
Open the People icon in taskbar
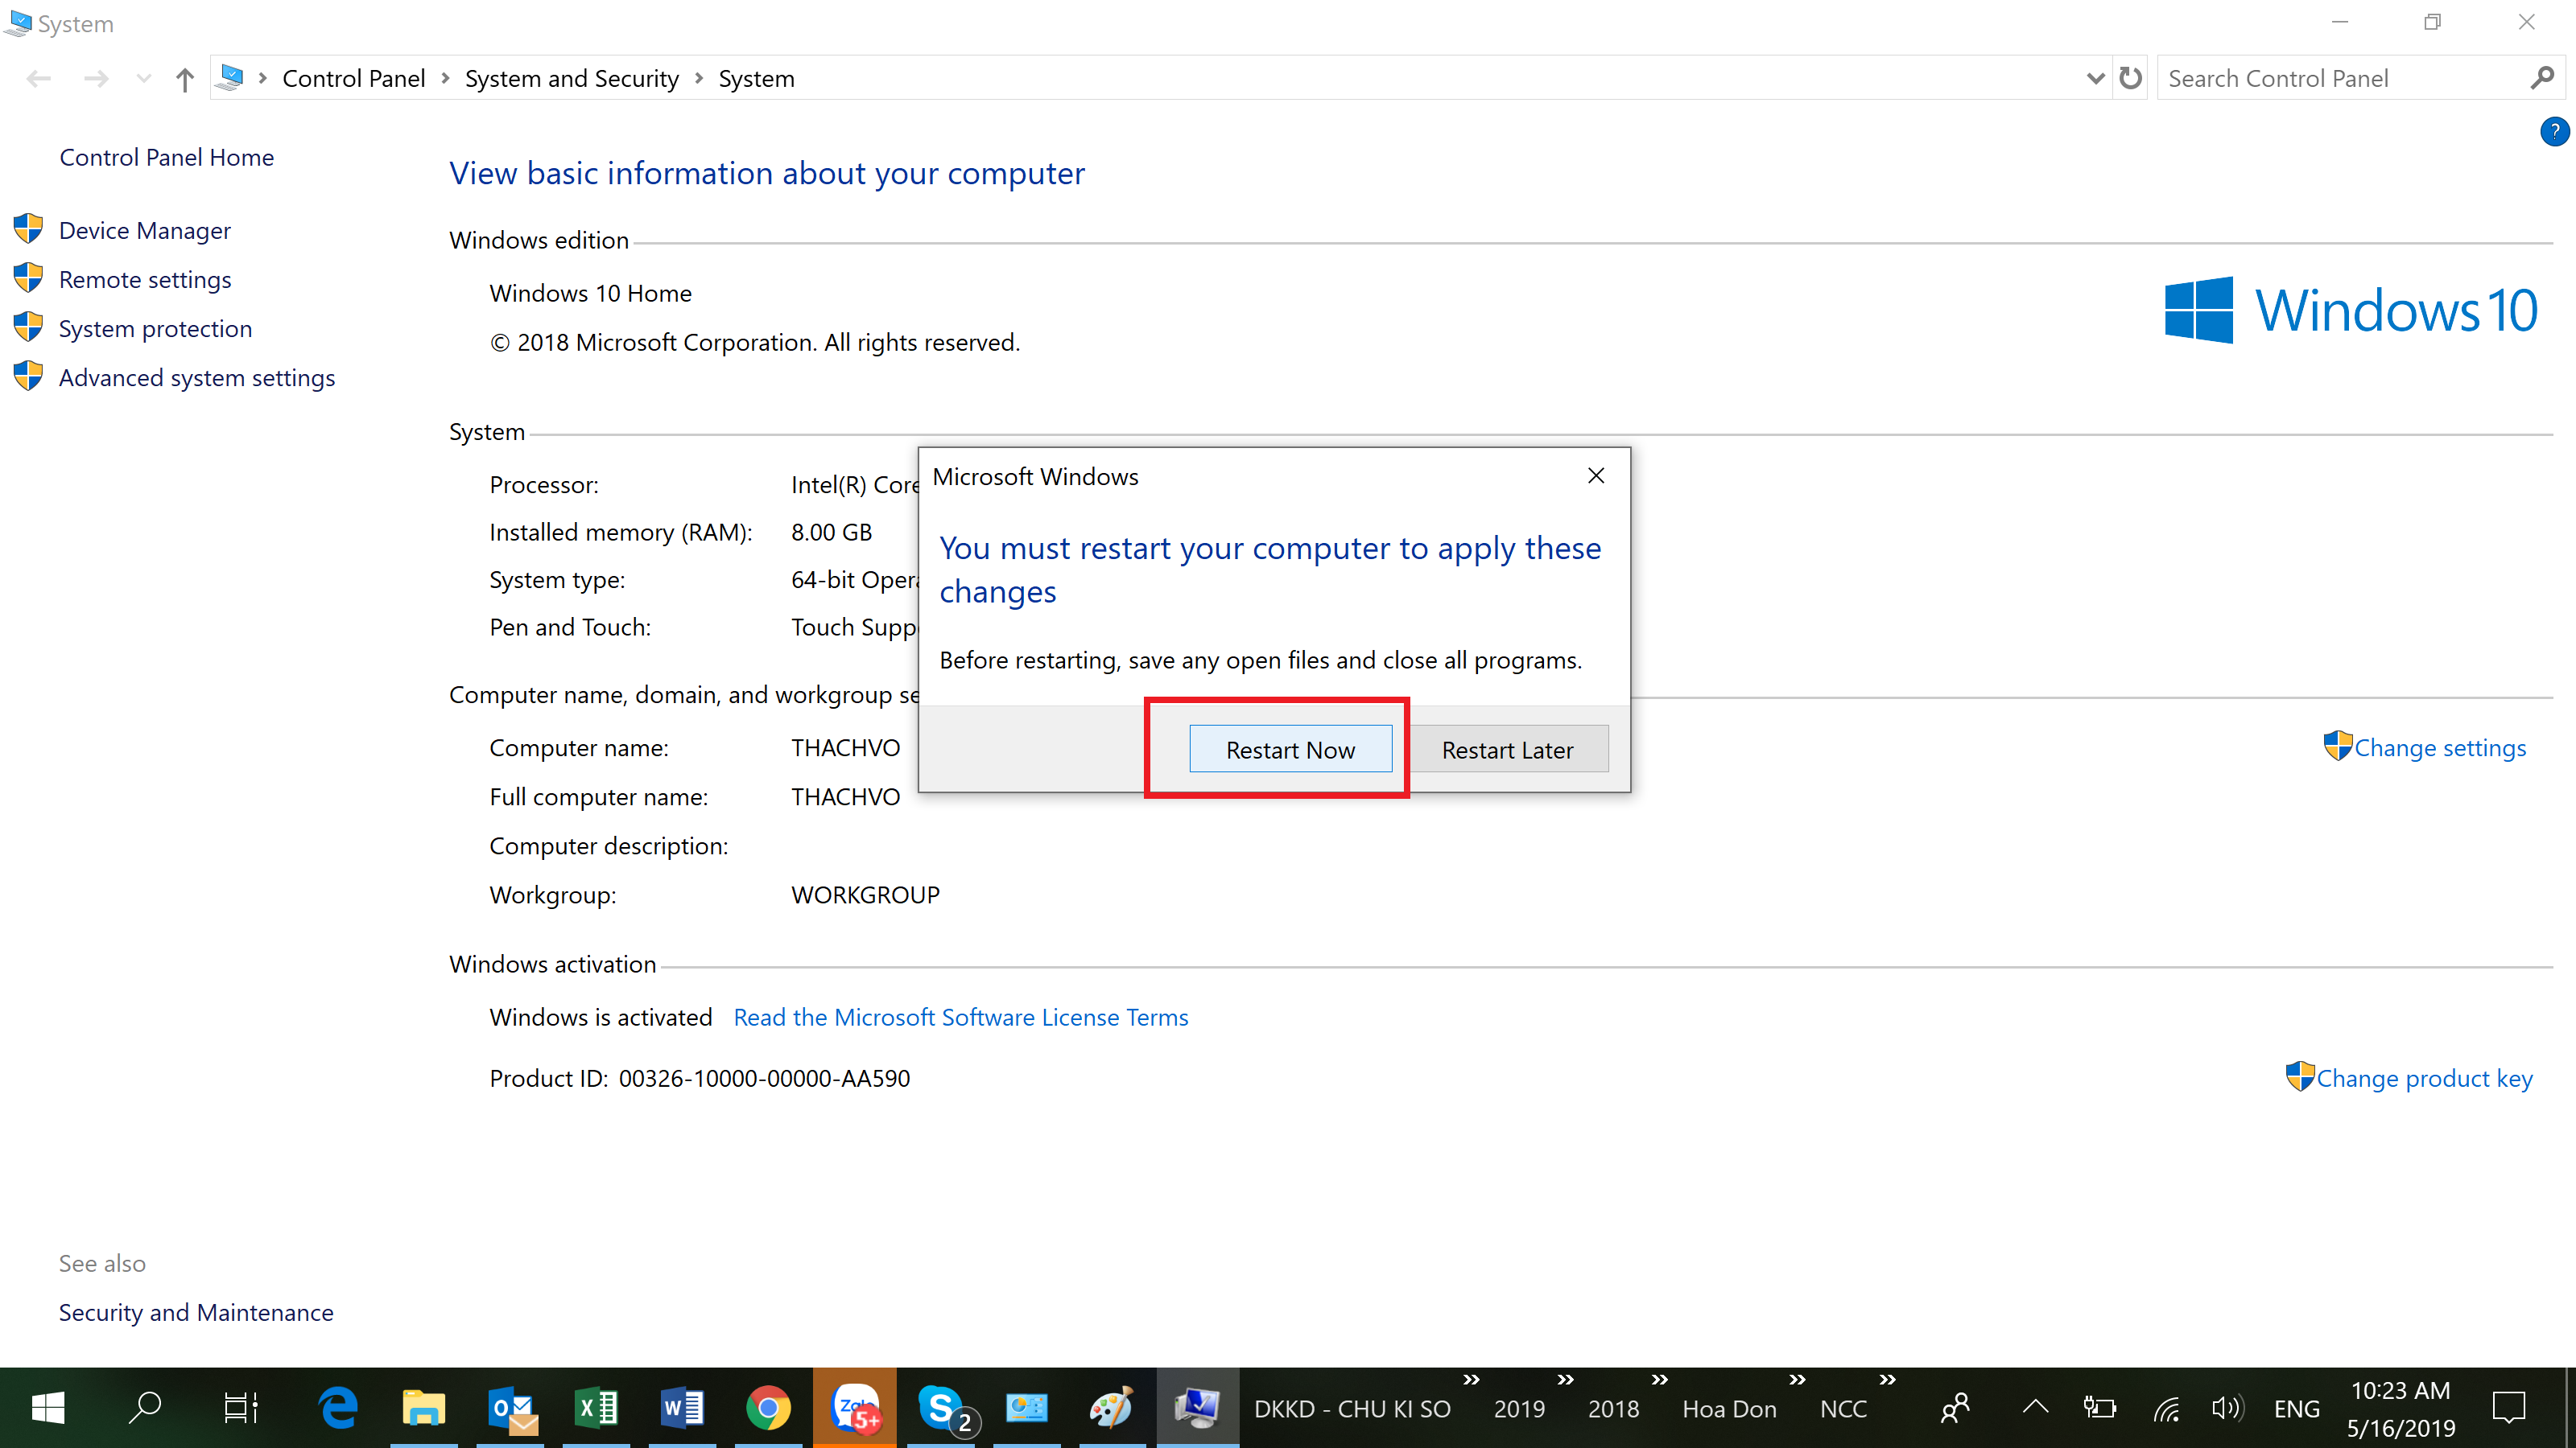coord(1955,1408)
